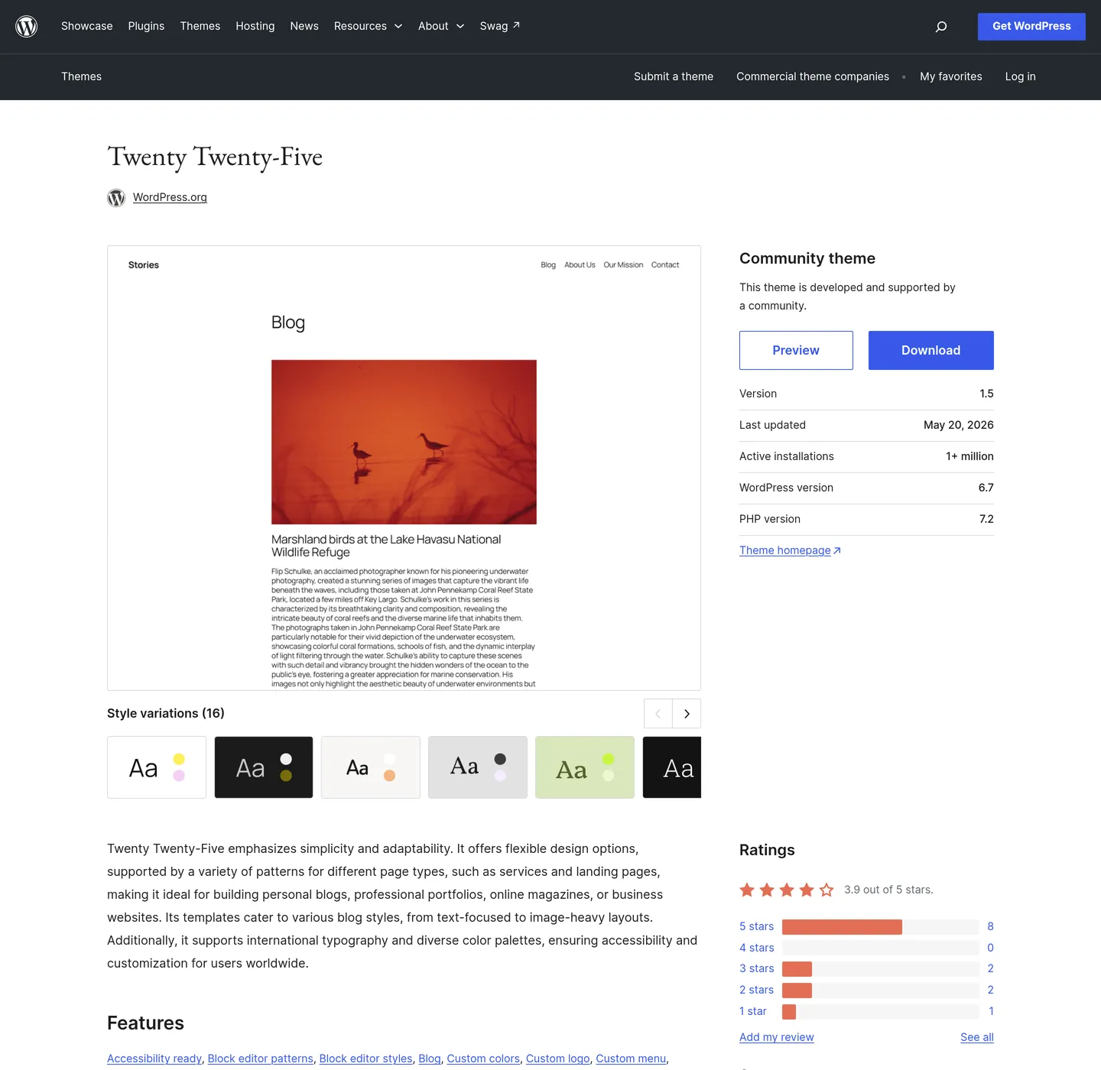Screen dimensions: 1101x1070
Task: Click the theme screenshot preview image
Action: [x=404, y=468]
